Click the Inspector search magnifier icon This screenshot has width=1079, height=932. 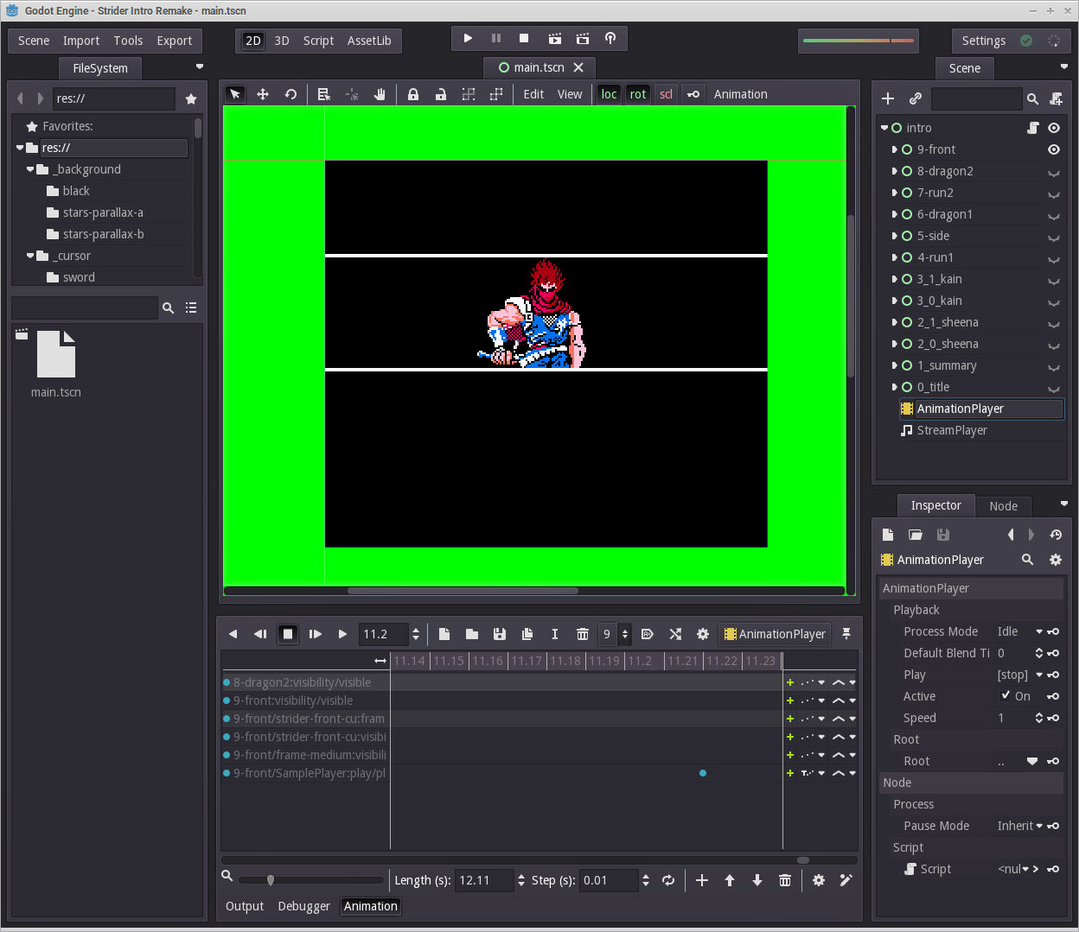[1027, 560]
